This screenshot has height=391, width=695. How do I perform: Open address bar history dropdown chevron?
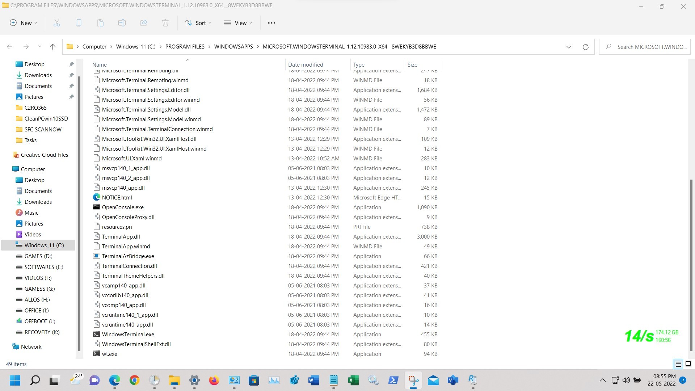[x=568, y=47]
